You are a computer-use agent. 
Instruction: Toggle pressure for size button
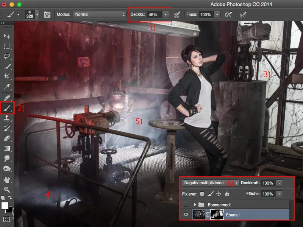[243, 15]
